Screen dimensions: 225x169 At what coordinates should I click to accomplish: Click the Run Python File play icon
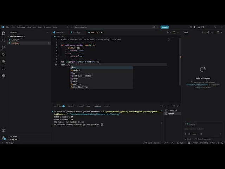(x=168, y=32)
